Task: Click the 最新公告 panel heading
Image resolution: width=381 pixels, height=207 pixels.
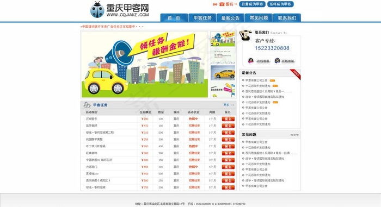Action: [x=249, y=73]
